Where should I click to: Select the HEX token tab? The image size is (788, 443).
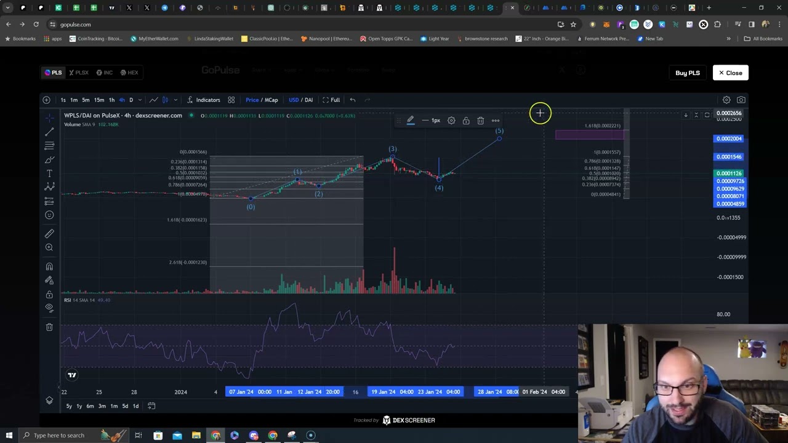[129, 73]
